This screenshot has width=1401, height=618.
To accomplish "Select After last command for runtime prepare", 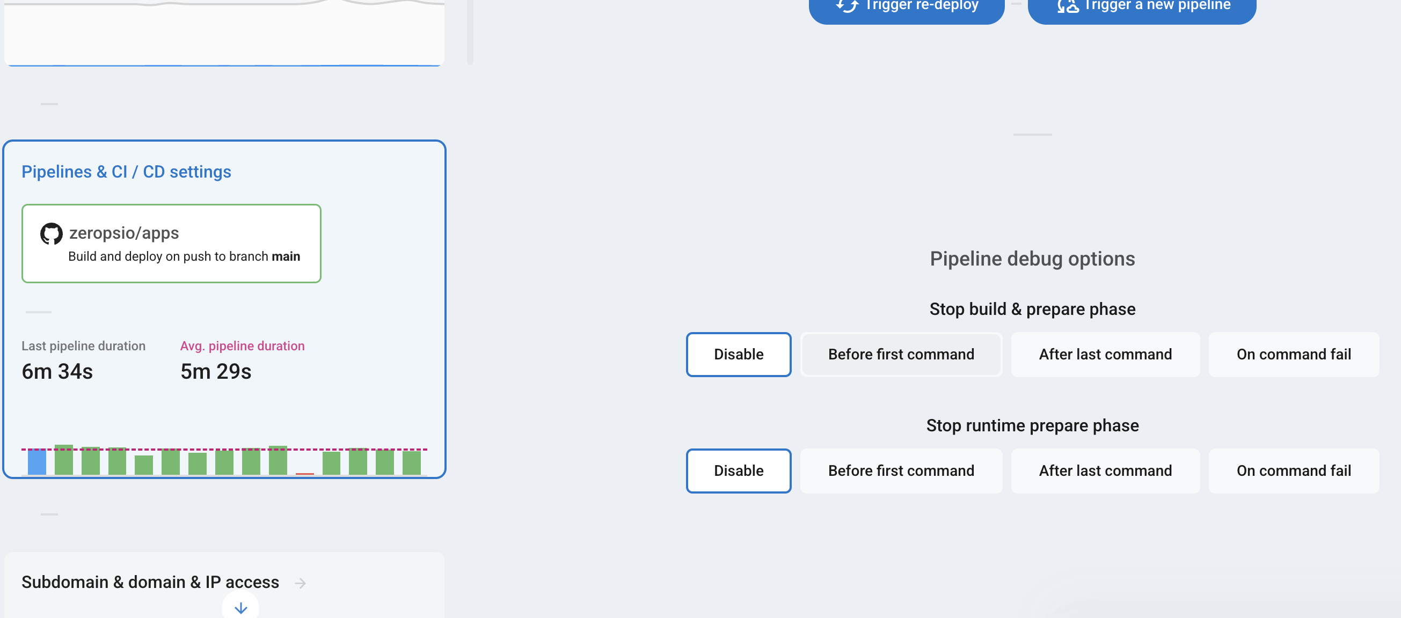I will pos(1105,470).
